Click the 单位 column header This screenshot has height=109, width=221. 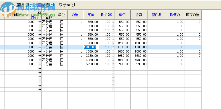62,15
